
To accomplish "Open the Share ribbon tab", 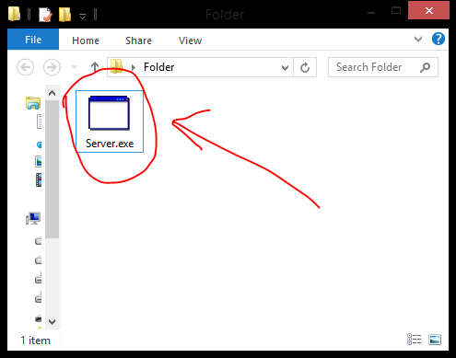I will point(138,40).
